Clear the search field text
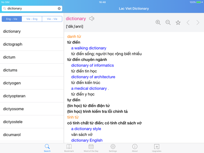 [x=59, y=8]
